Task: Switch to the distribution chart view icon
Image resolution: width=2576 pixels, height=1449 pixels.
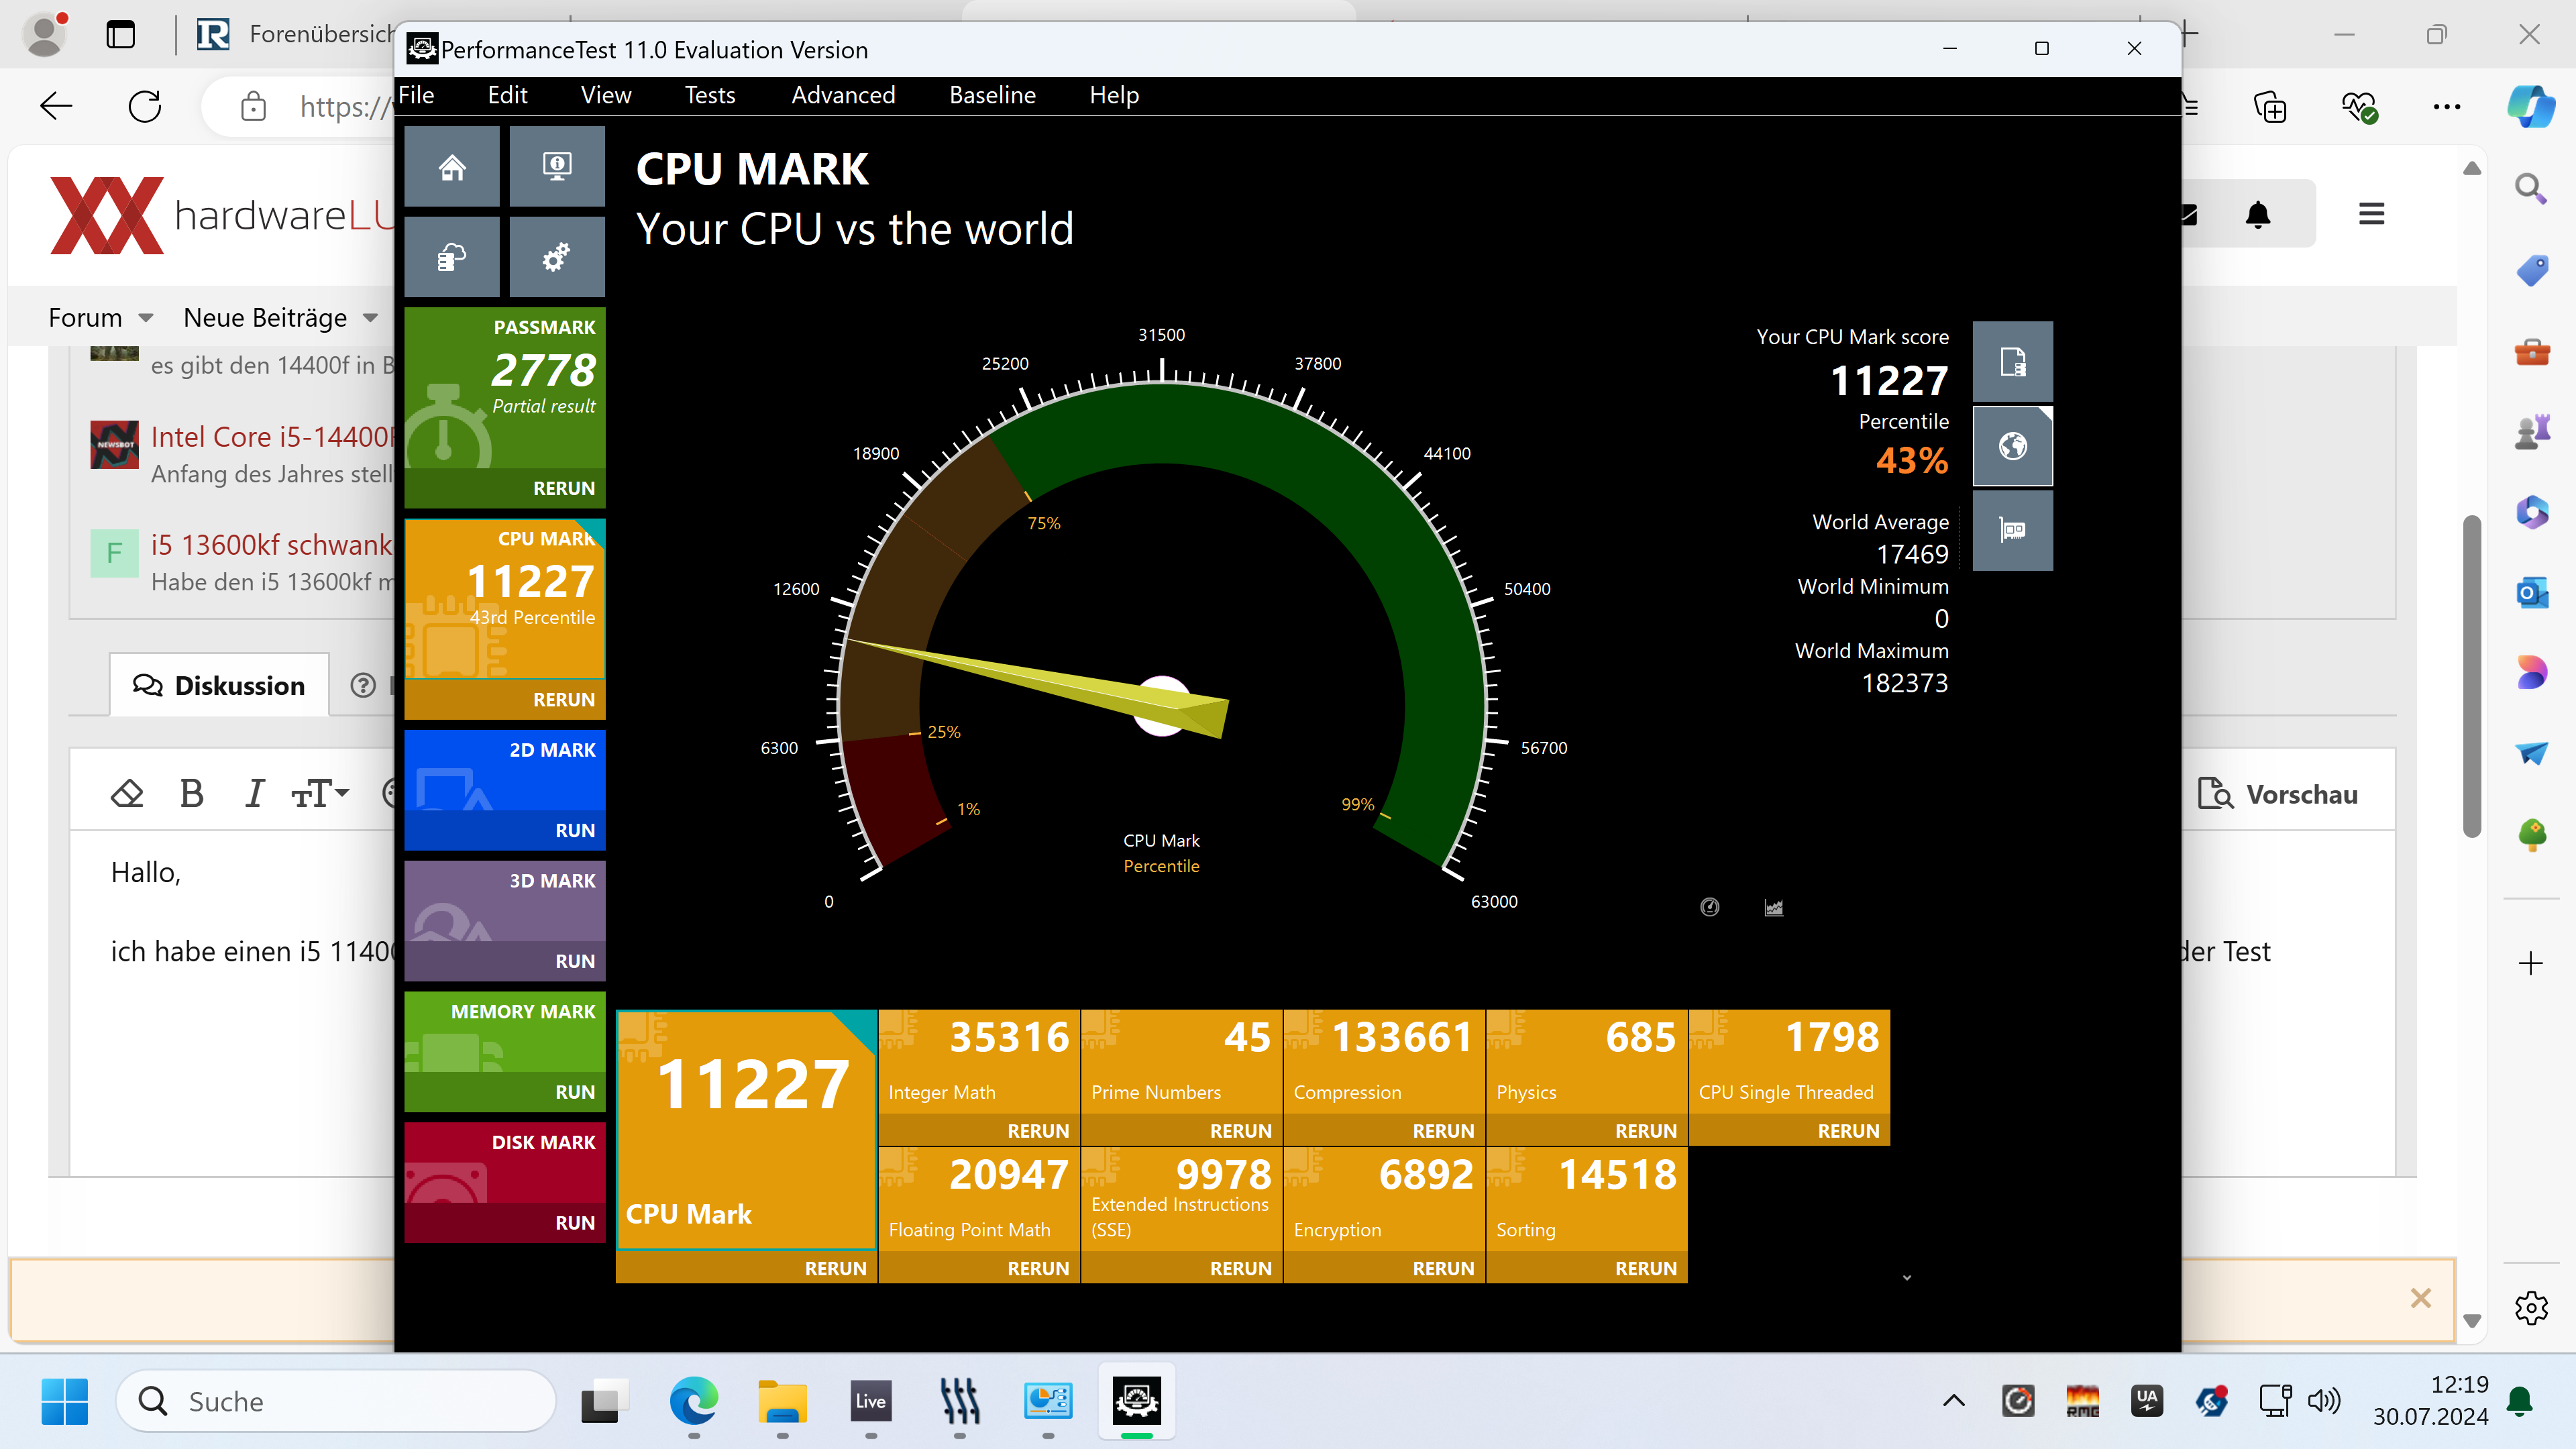Action: point(1774,907)
